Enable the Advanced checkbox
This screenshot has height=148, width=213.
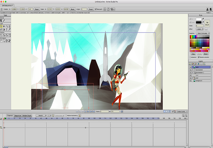tap(190, 57)
